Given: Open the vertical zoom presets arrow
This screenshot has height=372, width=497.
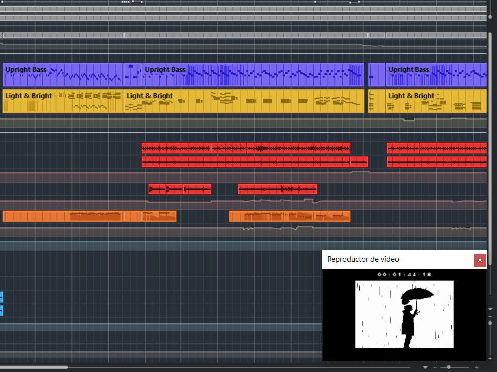Looking at the screenshot, I should [490, 309].
